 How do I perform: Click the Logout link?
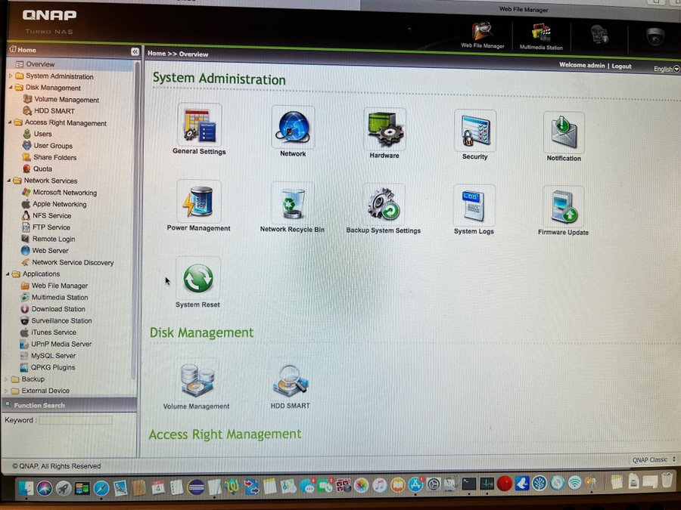[621, 66]
